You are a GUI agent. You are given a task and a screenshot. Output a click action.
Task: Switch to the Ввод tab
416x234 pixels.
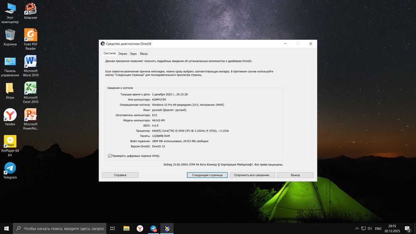point(144,54)
